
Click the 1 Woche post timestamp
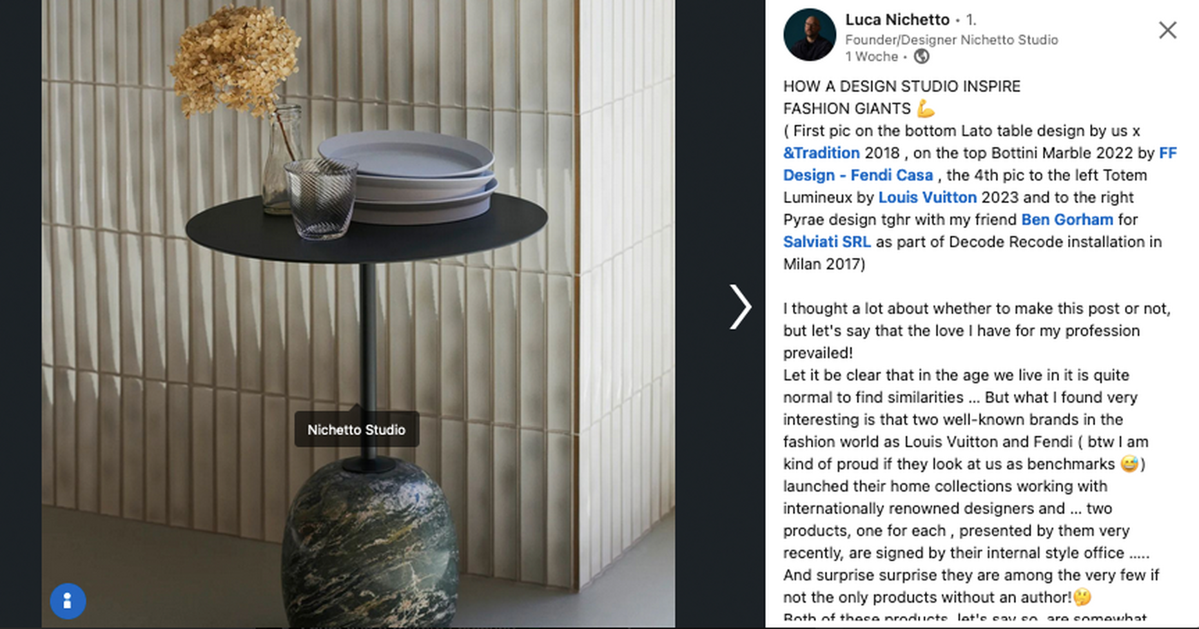pyautogui.click(x=872, y=57)
